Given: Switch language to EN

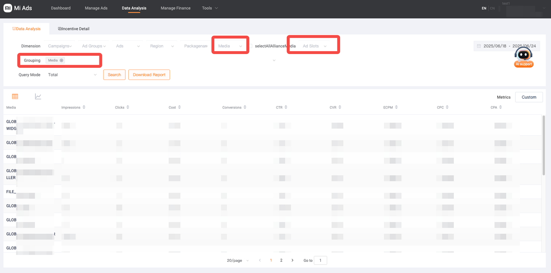Looking at the screenshot, I should (484, 8).
